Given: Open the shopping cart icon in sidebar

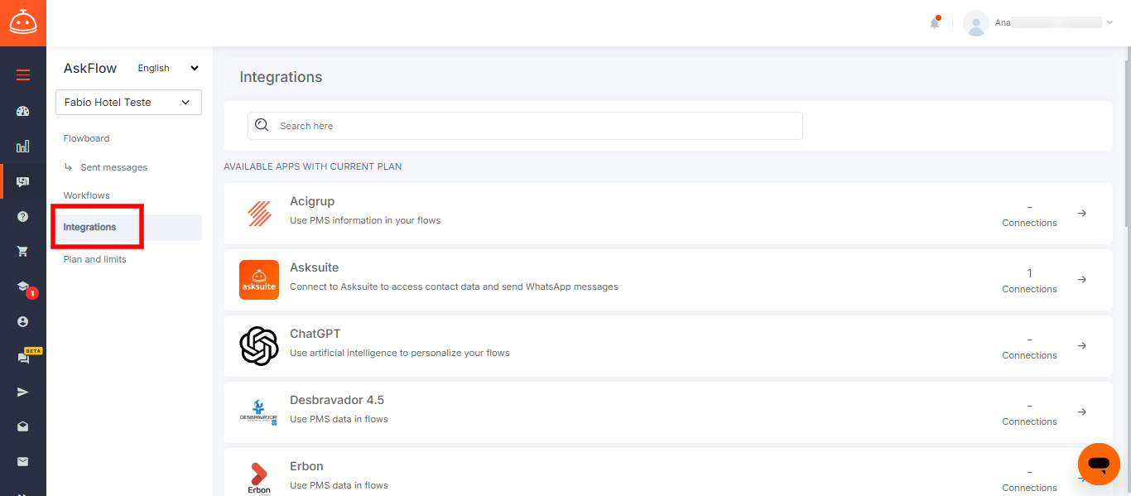Looking at the screenshot, I should click(x=23, y=251).
